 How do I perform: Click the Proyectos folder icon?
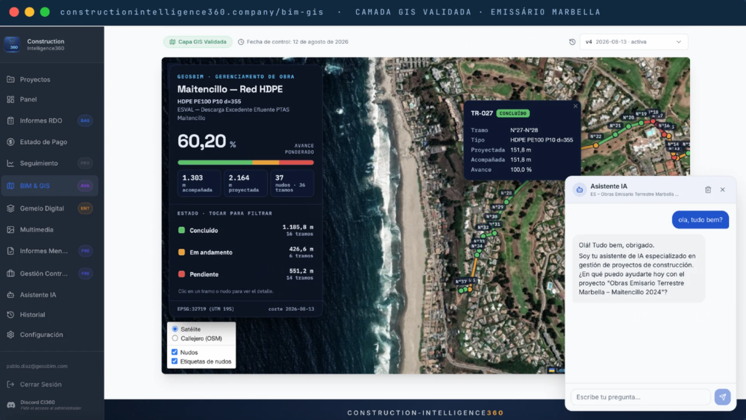[10, 80]
